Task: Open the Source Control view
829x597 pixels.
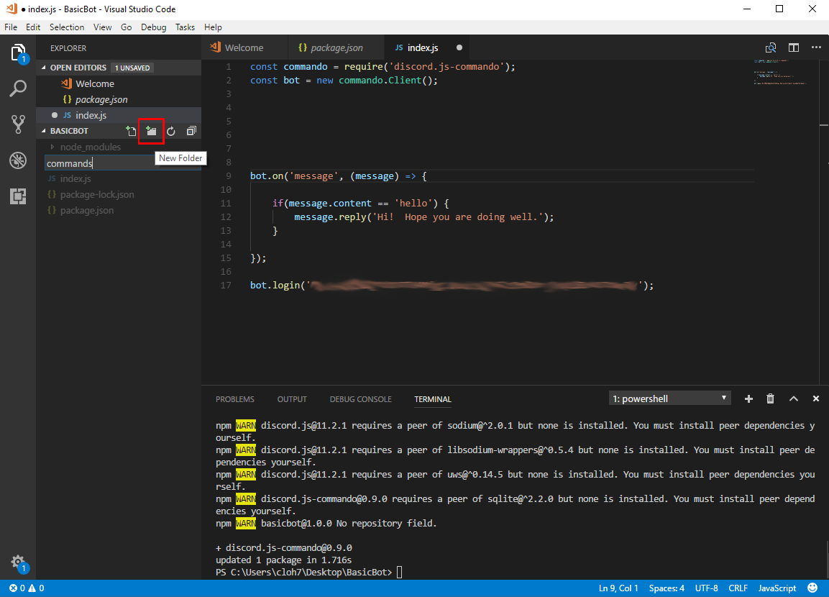Action: [x=18, y=124]
